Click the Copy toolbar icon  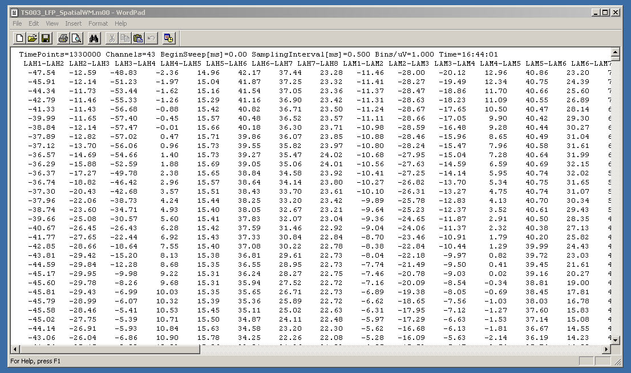tap(125, 38)
